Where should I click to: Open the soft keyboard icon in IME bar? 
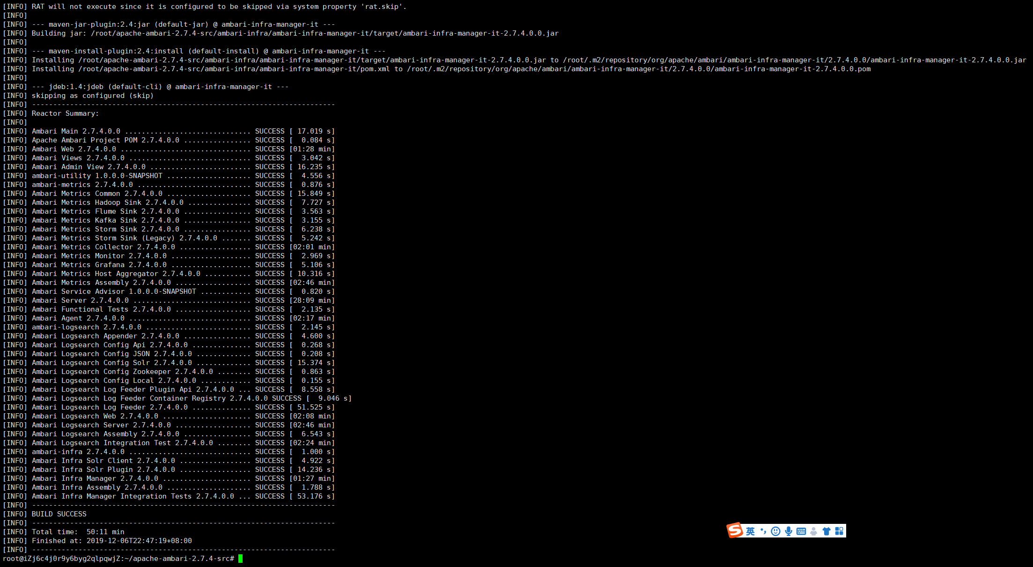point(801,531)
